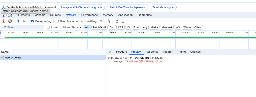Switch to the Elements tab
The width and height of the screenshot is (256, 97).
point(24,15)
